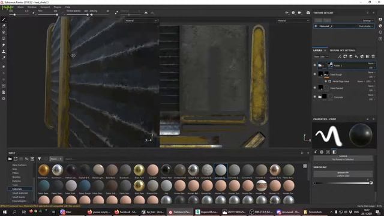The height and width of the screenshot is (216, 384).
Task: Open the Viewport menu
Action: tap(45, 7)
